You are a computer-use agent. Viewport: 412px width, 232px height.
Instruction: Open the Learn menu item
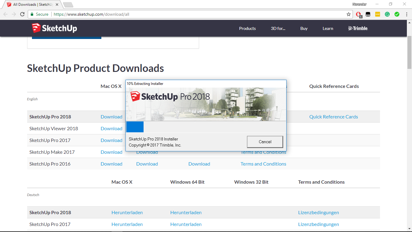pyautogui.click(x=328, y=28)
